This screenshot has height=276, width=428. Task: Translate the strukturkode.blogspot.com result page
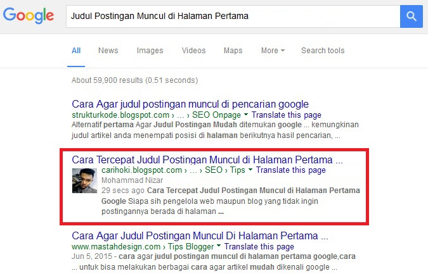(287, 115)
